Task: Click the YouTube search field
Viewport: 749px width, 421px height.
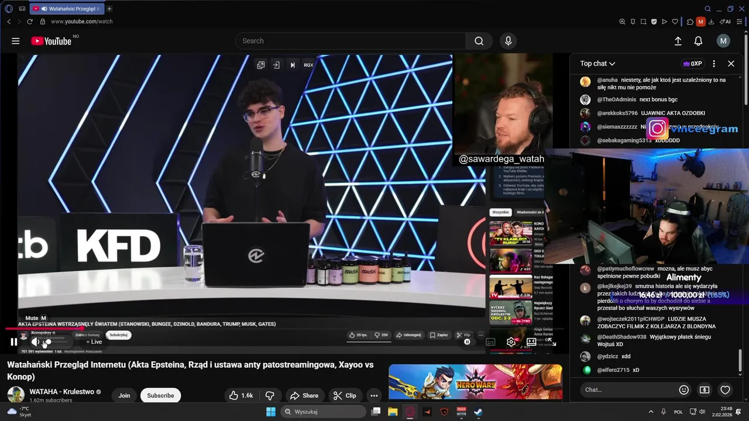Action: (351, 41)
